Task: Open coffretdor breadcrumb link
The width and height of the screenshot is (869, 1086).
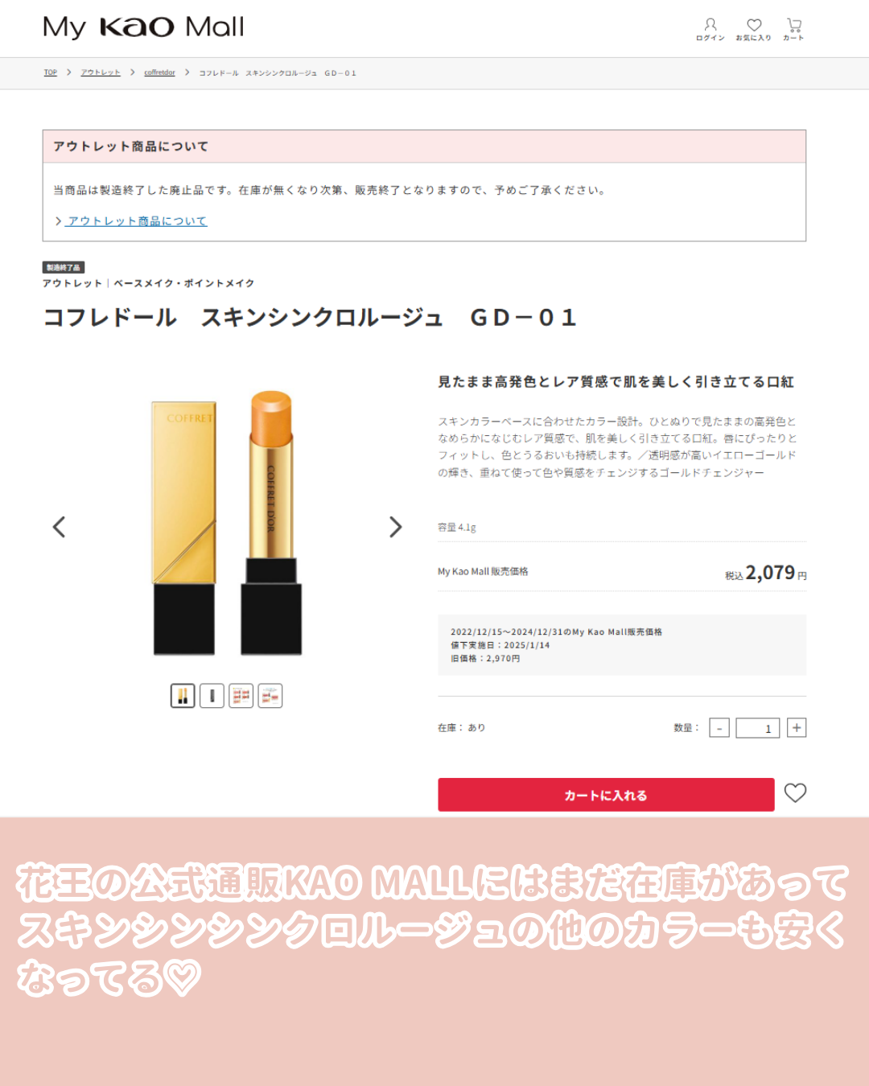Action: coord(159,72)
